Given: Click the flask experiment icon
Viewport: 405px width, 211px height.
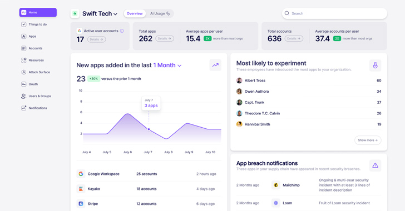Looking at the screenshot, I should tap(375, 66).
